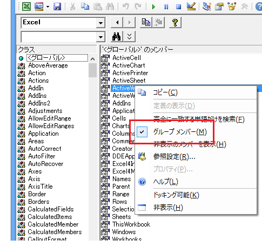Select the AllowEditRanges class
The image size is (262, 246).
(x=51, y=126)
